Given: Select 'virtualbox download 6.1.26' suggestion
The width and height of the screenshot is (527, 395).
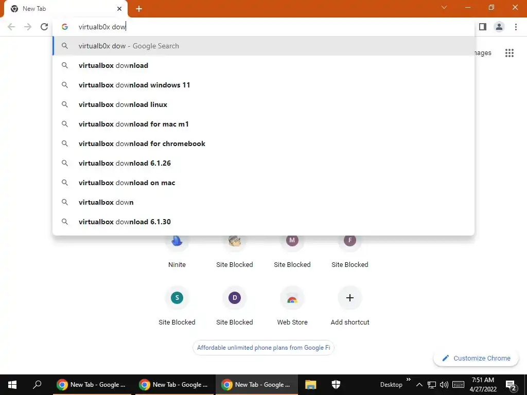Looking at the screenshot, I should [x=263, y=163].
